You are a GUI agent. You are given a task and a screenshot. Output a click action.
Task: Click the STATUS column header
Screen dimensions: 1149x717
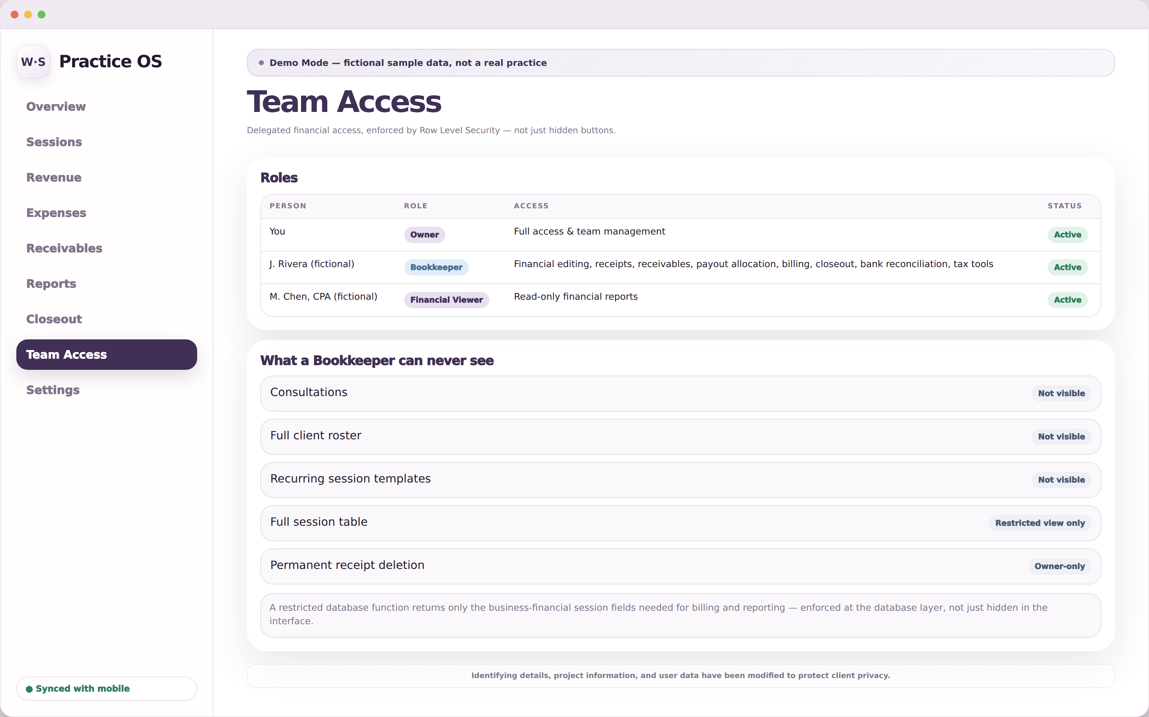[x=1065, y=206]
